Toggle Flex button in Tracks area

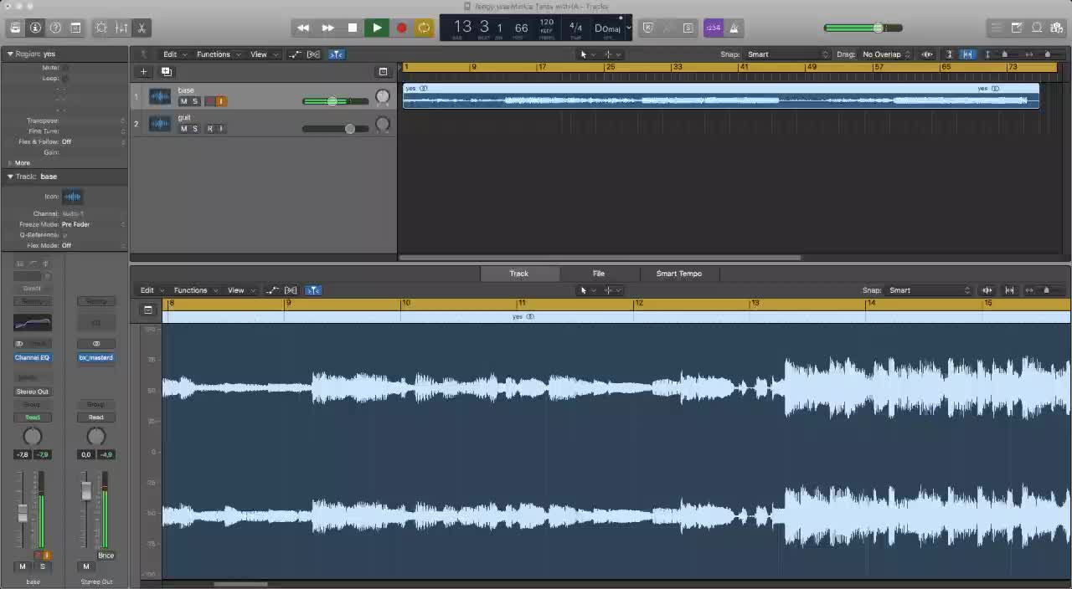[x=314, y=54]
